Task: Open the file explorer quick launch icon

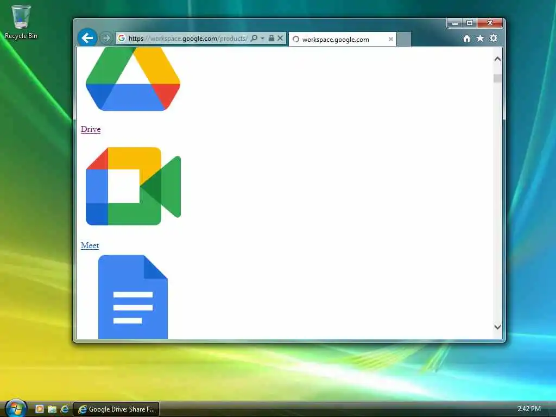Action: tap(52, 409)
